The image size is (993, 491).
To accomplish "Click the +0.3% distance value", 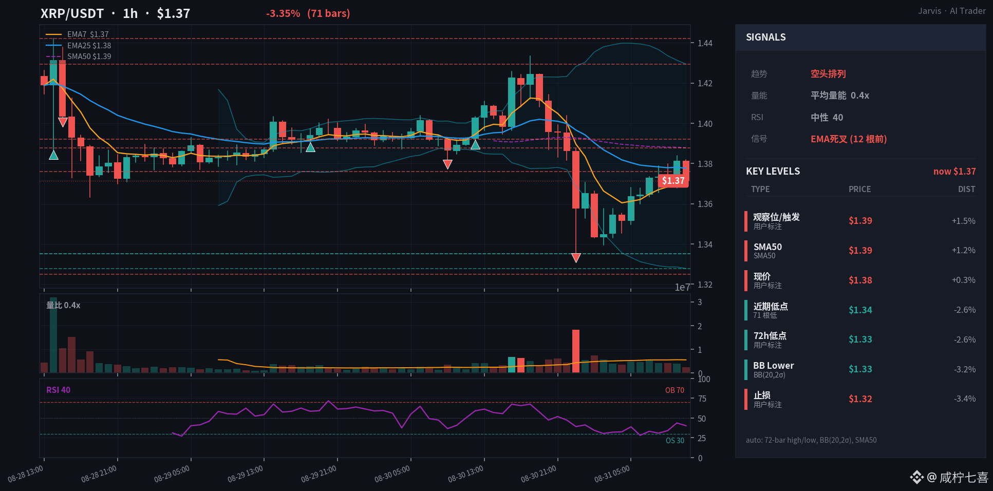I will (x=963, y=280).
